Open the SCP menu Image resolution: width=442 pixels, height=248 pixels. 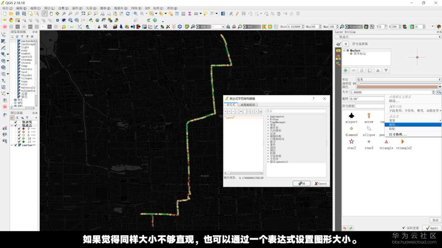pyautogui.click(x=147, y=9)
